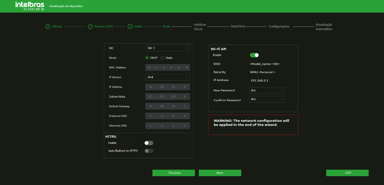Toggle Auto Redirect to HTTPS switch
The width and height of the screenshot is (384, 185).
[149, 151]
